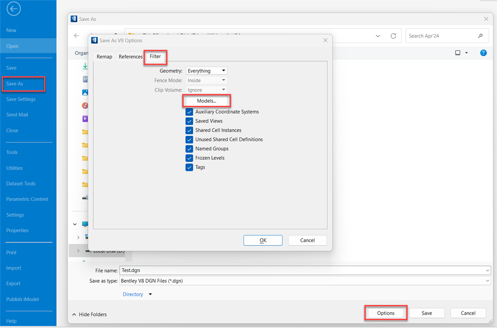Toggle the Frozen Levels checkbox

click(189, 158)
